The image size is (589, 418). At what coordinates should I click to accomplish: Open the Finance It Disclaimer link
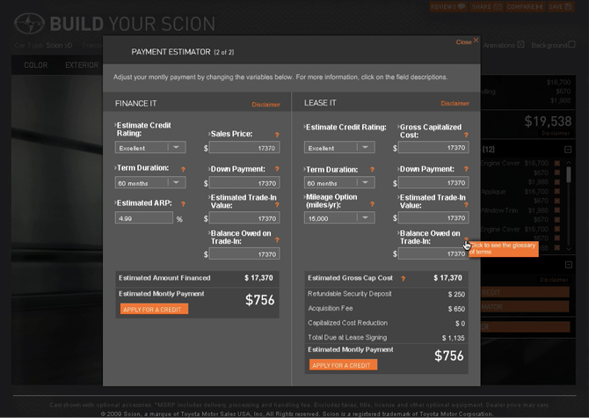pos(265,105)
